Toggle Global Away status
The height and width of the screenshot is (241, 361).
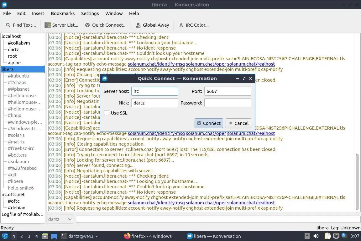pos(152,25)
